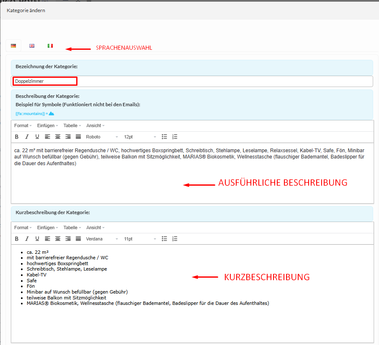
Task: Left align text in the Kurzbeschreibung editor
Action: (47, 239)
